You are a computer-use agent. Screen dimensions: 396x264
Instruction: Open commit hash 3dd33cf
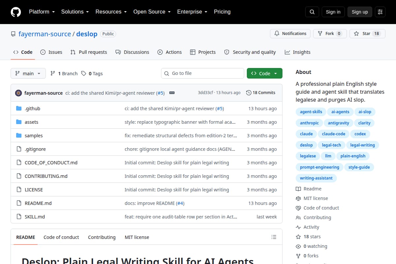click(205, 93)
